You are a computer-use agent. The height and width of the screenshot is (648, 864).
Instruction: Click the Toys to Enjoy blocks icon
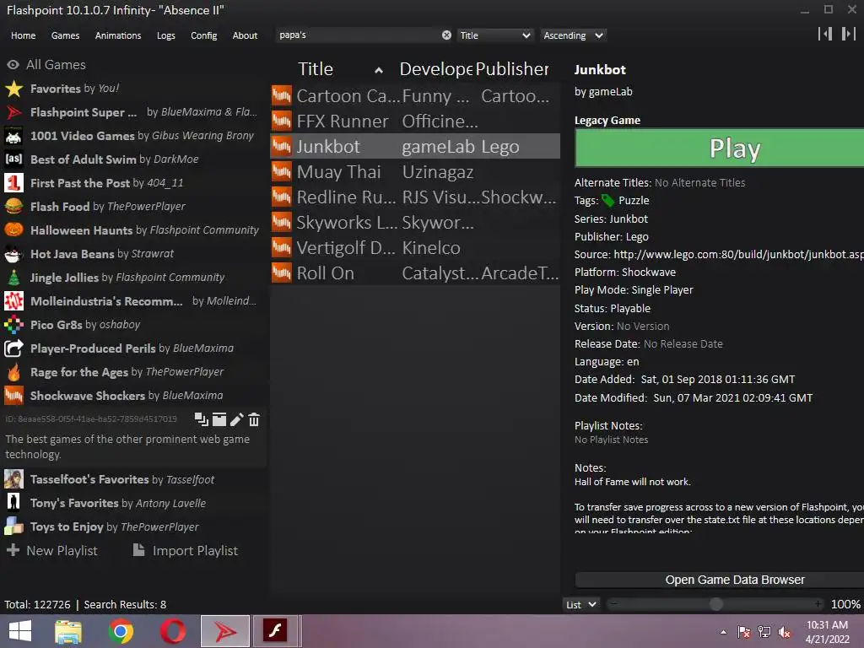point(13,526)
